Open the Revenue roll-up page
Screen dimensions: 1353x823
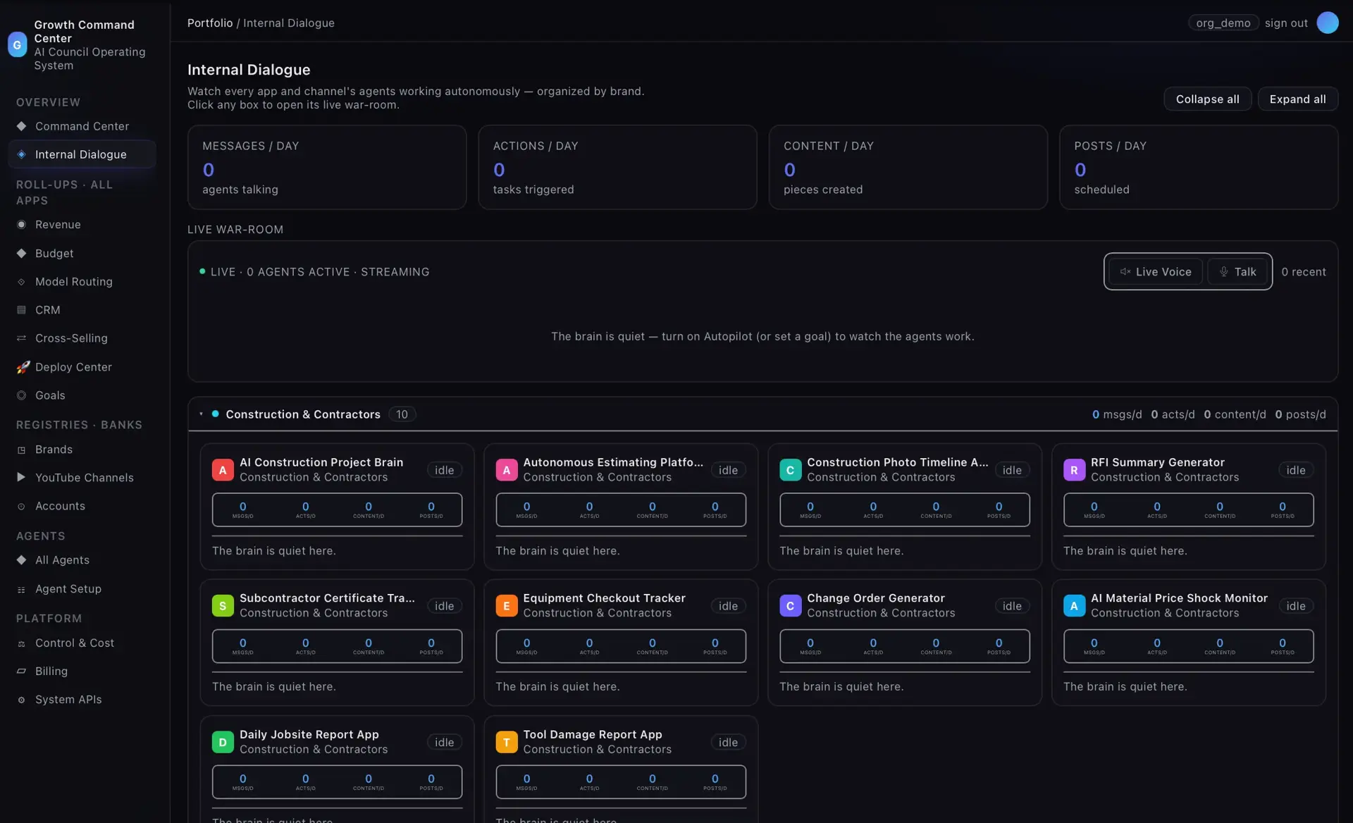(82, 225)
